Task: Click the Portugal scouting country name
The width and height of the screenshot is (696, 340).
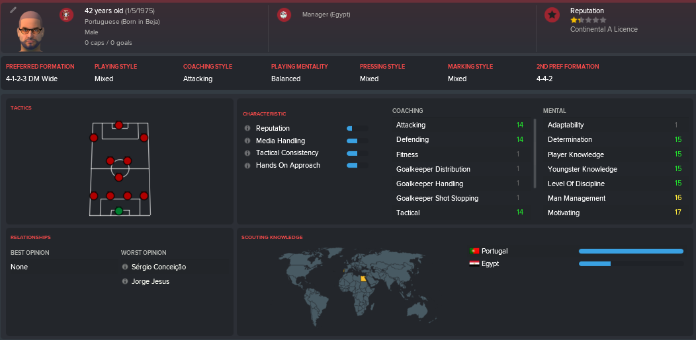Action: [494, 251]
